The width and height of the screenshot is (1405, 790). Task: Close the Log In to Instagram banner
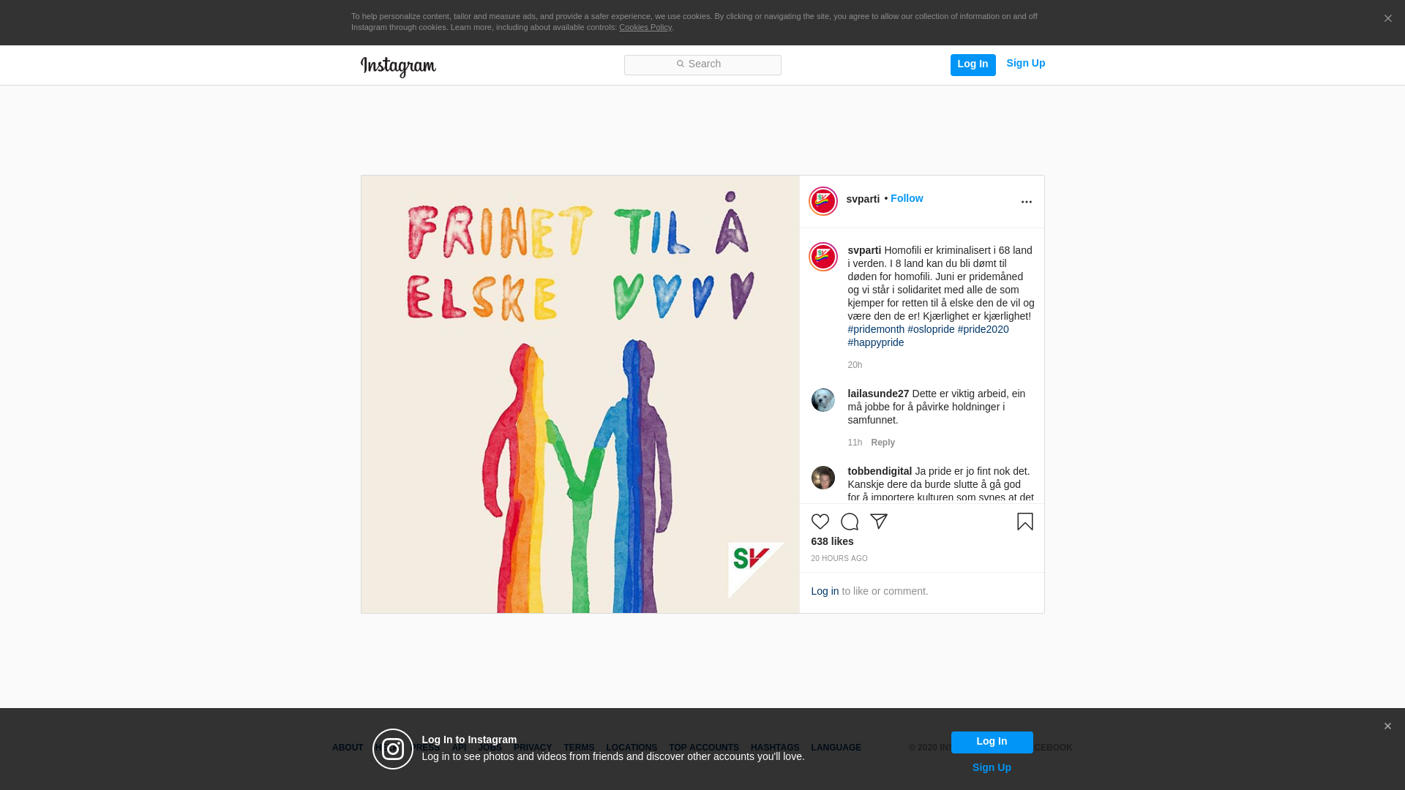click(1387, 726)
